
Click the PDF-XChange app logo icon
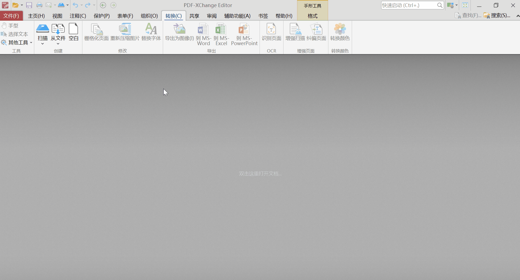point(5,5)
